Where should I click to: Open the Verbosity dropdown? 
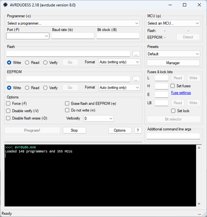(99, 118)
